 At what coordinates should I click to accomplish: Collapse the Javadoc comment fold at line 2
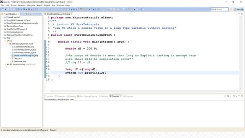[x=50, y=21]
